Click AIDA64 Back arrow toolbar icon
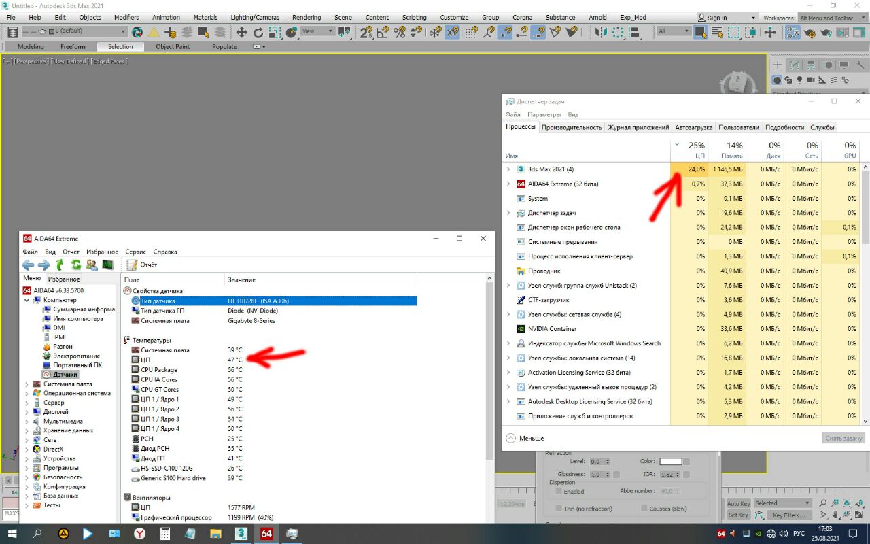Screen dimensions: 870x544 pos(28,265)
